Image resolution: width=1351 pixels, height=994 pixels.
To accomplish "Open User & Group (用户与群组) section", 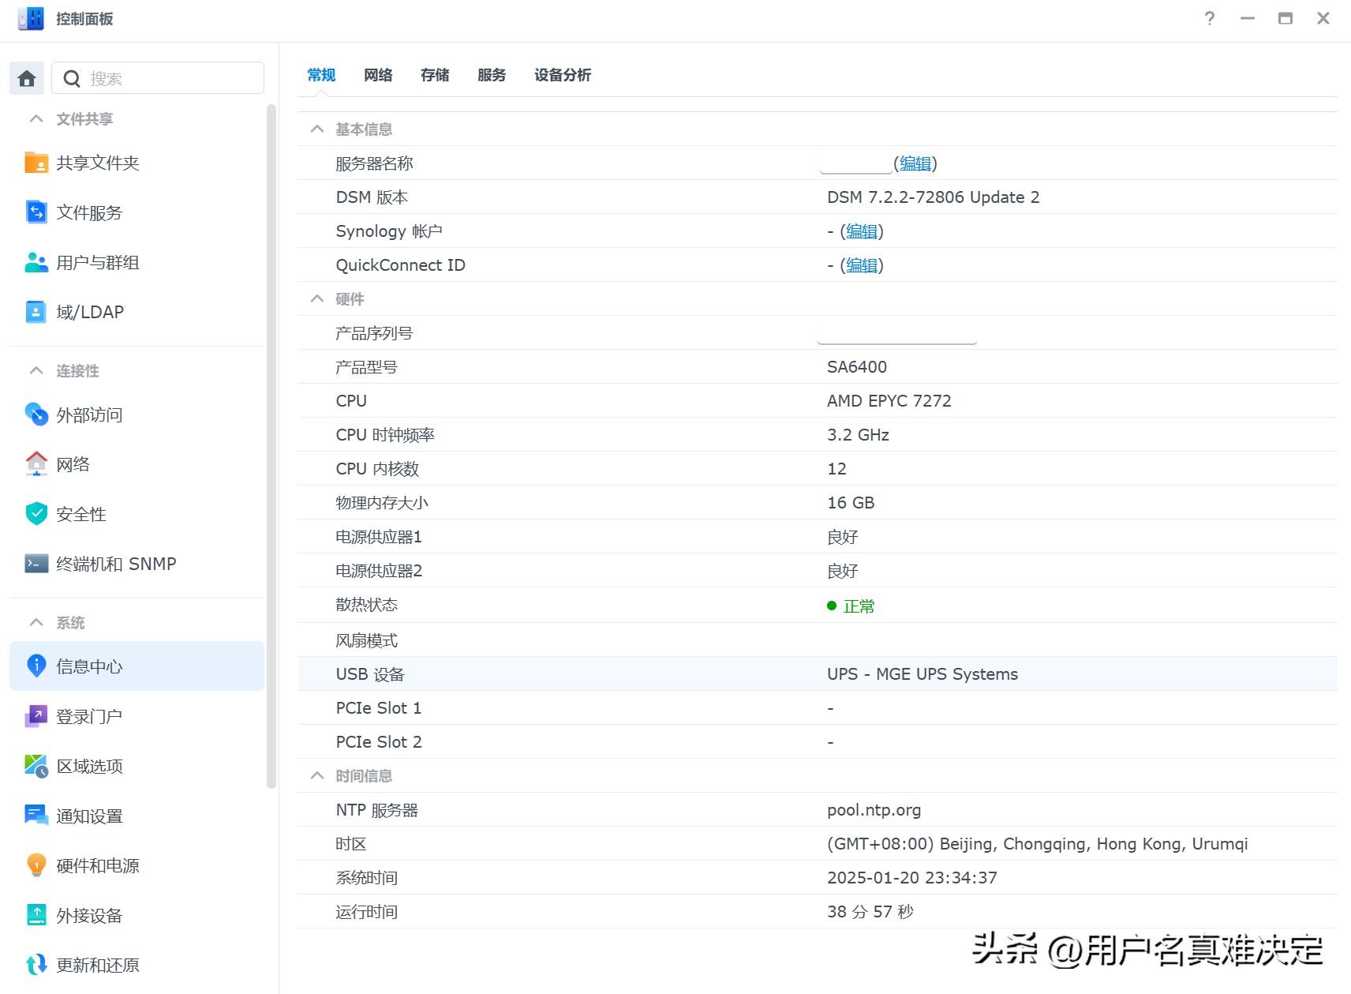I will click(97, 263).
